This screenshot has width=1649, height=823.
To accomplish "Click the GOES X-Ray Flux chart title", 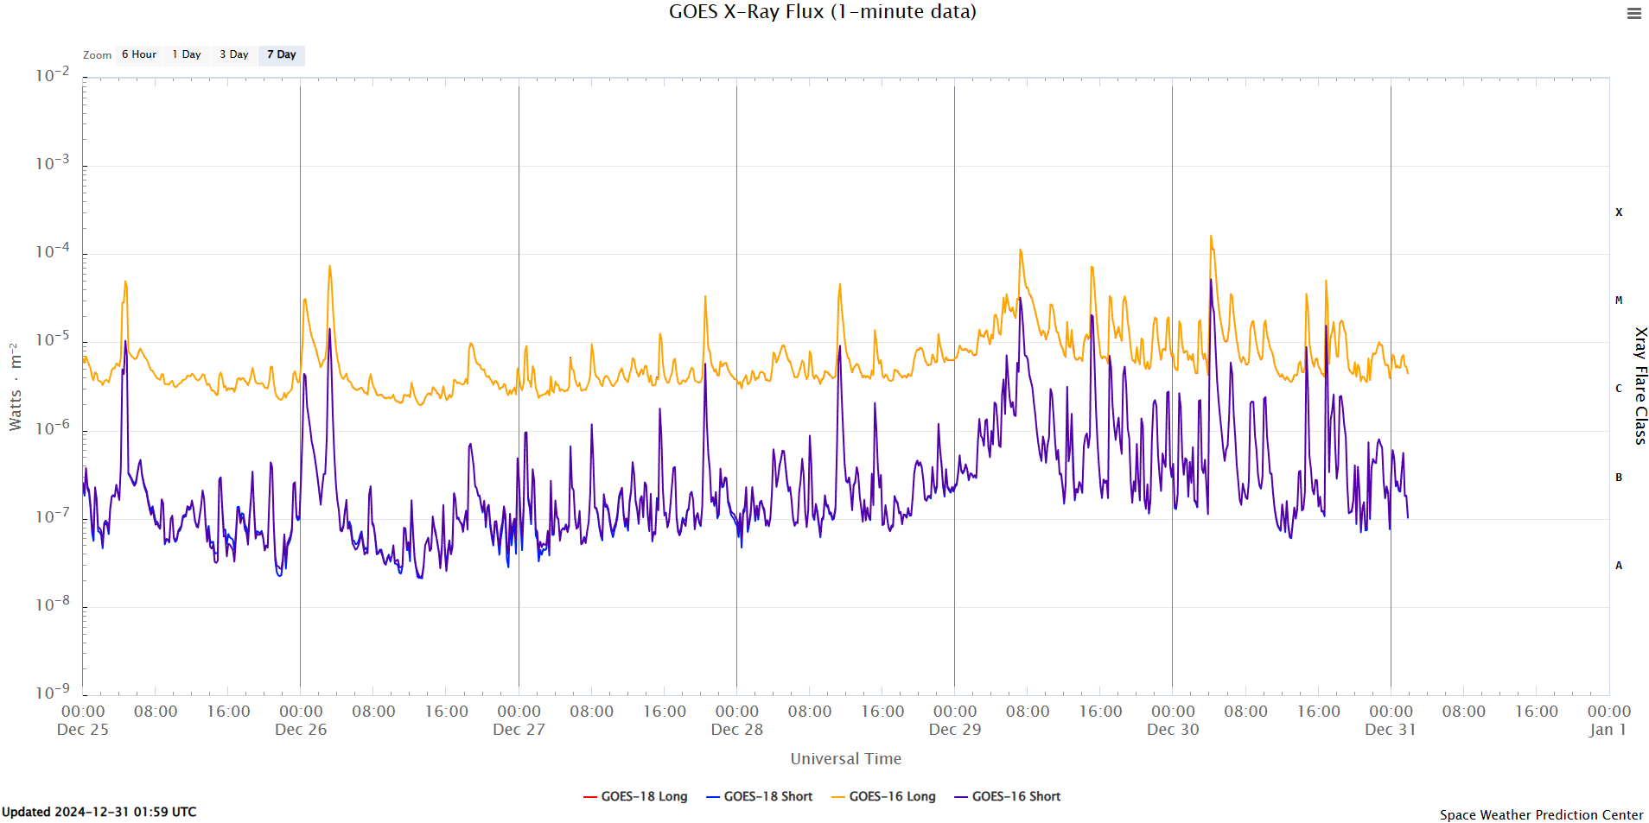I will click(822, 12).
